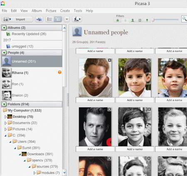187x176 pixels.
Task: Open the Edit menu
Action: tap(14, 11)
